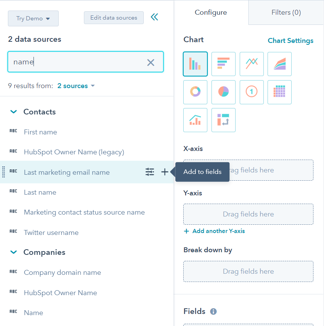Choose the area chart type

(280, 64)
